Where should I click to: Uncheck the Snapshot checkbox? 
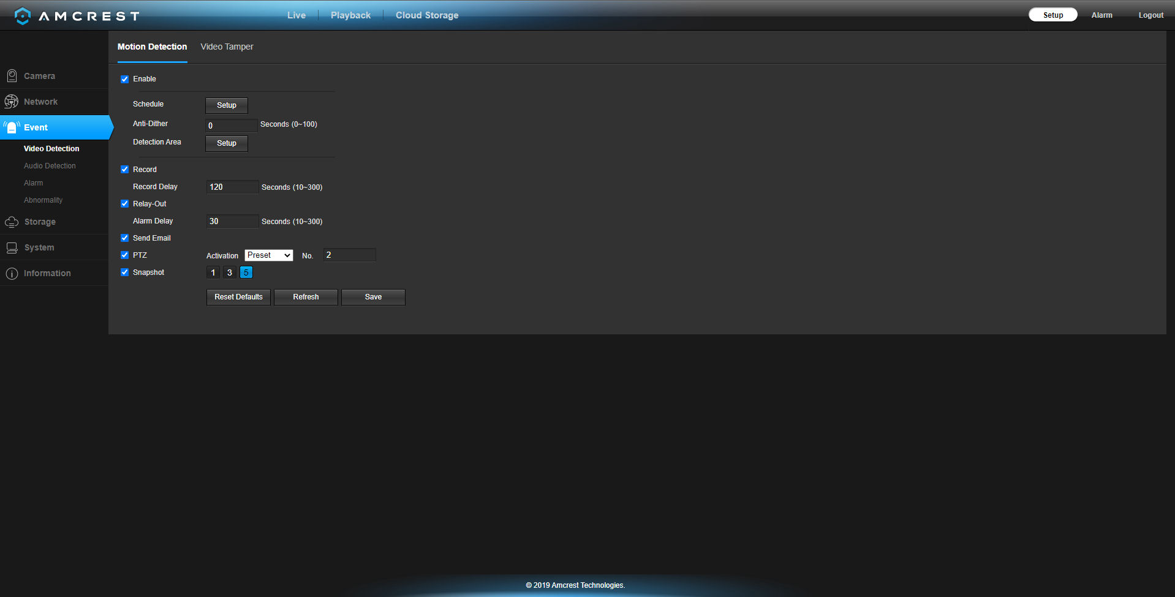124,272
